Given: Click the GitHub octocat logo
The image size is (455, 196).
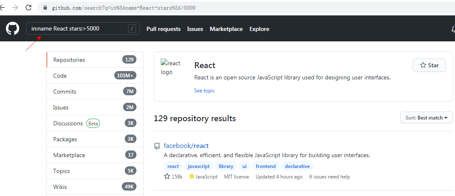Looking at the screenshot, I should coord(13,29).
